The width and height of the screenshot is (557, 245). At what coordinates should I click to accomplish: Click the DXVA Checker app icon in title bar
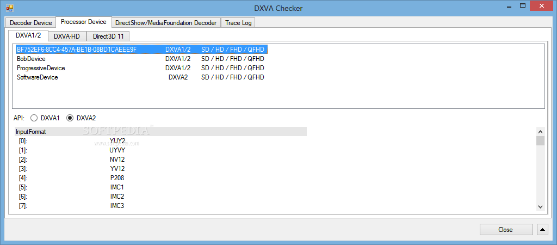pyautogui.click(x=10, y=7)
